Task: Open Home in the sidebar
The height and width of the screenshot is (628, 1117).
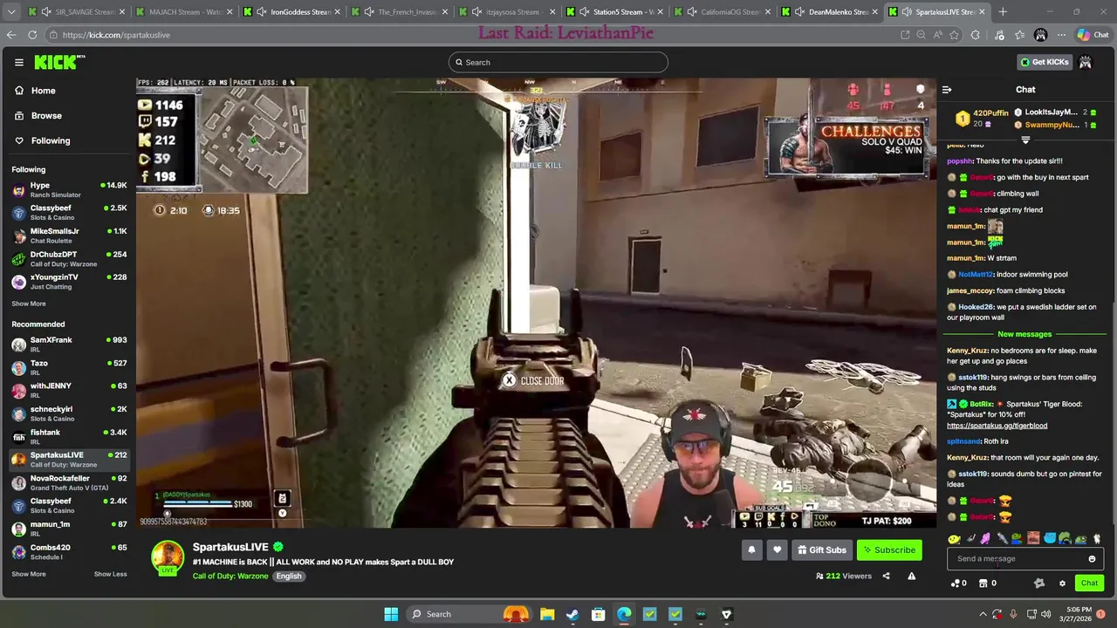Action: [x=43, y=91]
